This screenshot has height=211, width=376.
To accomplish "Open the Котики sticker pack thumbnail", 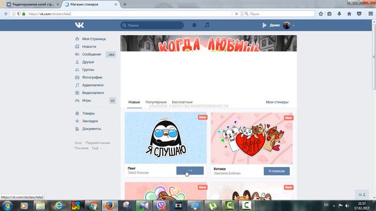I will [x=251, y=138].
